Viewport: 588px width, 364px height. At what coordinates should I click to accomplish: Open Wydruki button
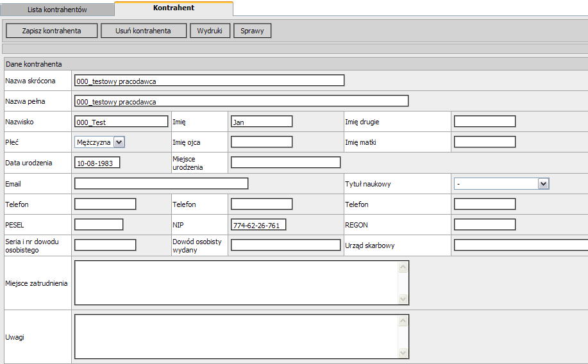click(x=210, y=31)
